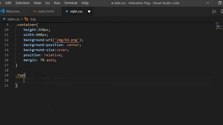Click line number 12 in the gutter
Viewport: 223px width, 125px height.
[6, 40]
